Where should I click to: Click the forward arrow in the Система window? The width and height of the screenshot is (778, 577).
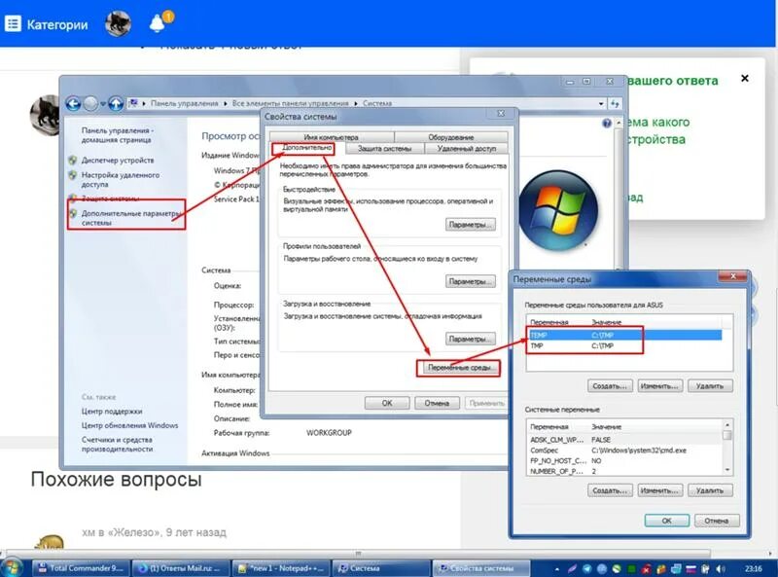click(90, 103)
